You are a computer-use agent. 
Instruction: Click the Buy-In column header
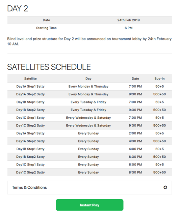pyautogui.click(x=159, y=79)
